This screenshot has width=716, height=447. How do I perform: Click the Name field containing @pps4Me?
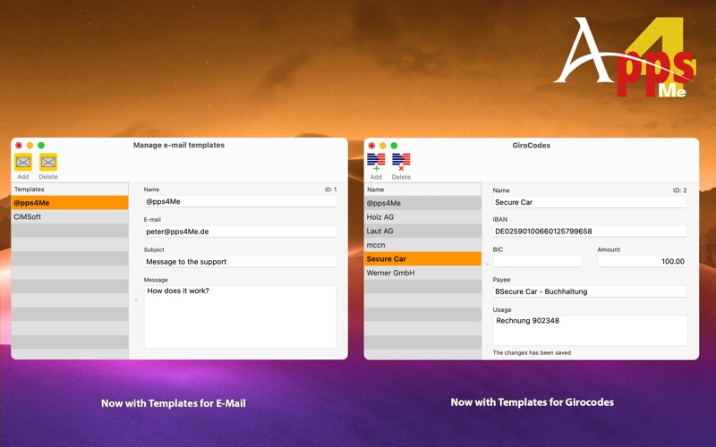pos(240,201)
